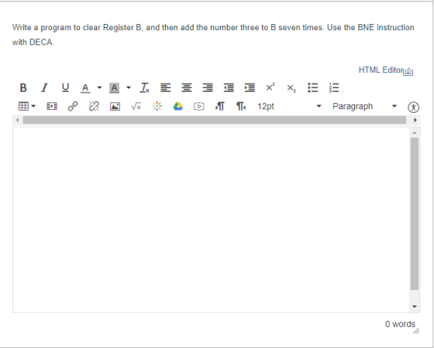Screen dimensions: 434x348
Task: Insert a link
Action: [x=73, y=107]
